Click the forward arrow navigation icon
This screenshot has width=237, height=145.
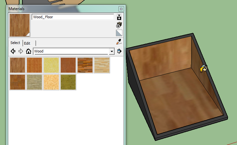point(21,51)
